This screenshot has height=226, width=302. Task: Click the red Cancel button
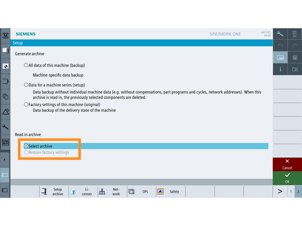coord(287,164)
